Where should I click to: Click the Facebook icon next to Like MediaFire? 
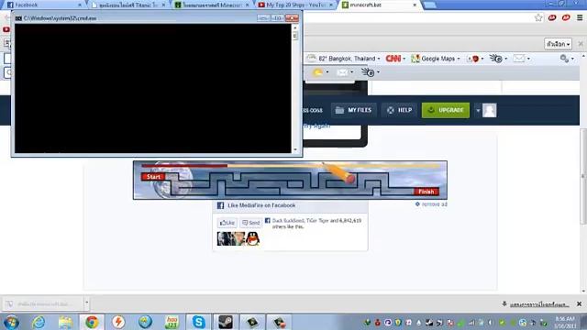point(220,205)
